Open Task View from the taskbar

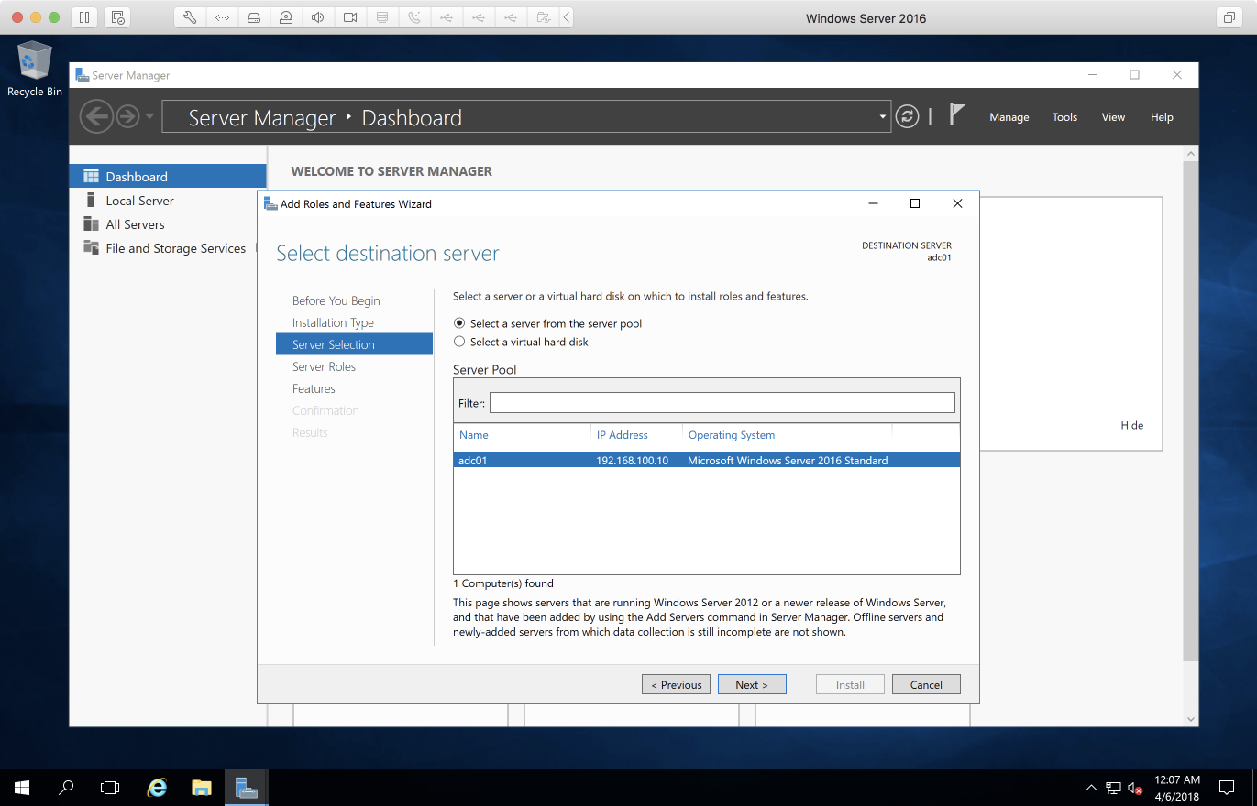tap(110, 788)
